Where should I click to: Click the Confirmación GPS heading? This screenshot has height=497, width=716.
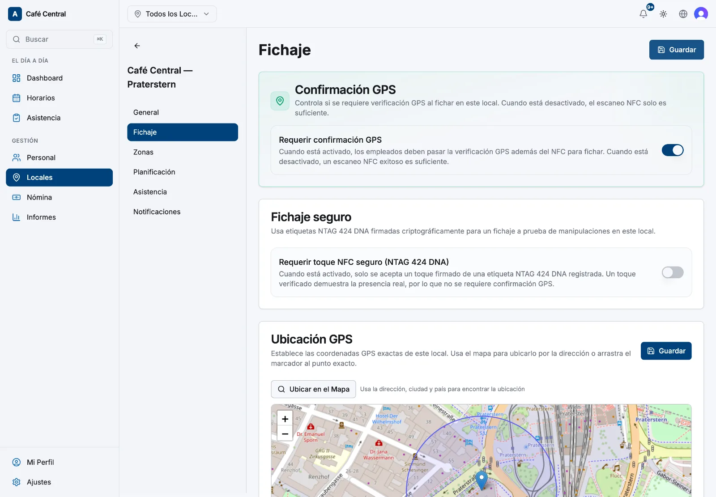point(345,89)
